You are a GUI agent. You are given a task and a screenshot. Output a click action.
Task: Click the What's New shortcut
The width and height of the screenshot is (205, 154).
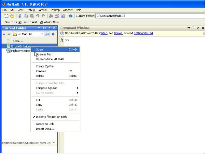(49, 22)
